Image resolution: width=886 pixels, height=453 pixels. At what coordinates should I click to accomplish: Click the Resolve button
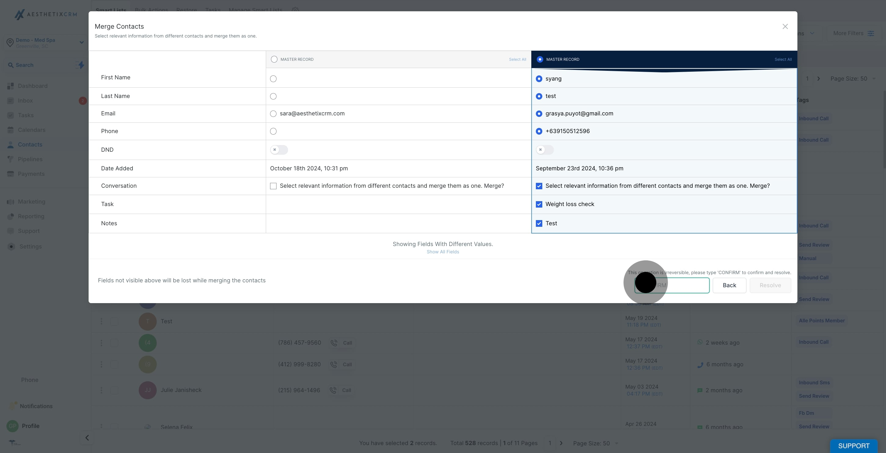[770, 285]
